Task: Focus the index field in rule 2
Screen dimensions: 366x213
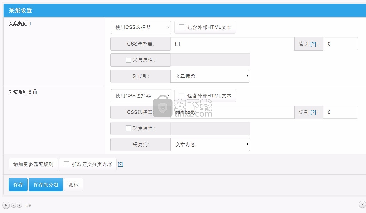Action: 341,112
